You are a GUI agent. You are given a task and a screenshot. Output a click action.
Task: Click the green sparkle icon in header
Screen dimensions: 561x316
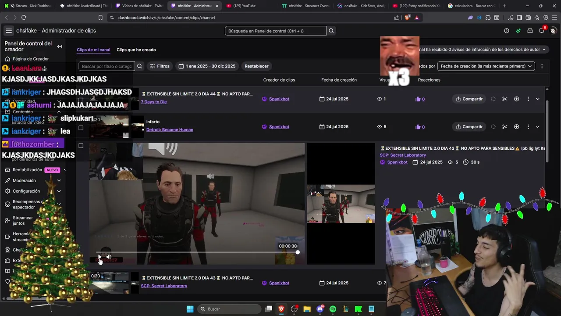point(518,31)
